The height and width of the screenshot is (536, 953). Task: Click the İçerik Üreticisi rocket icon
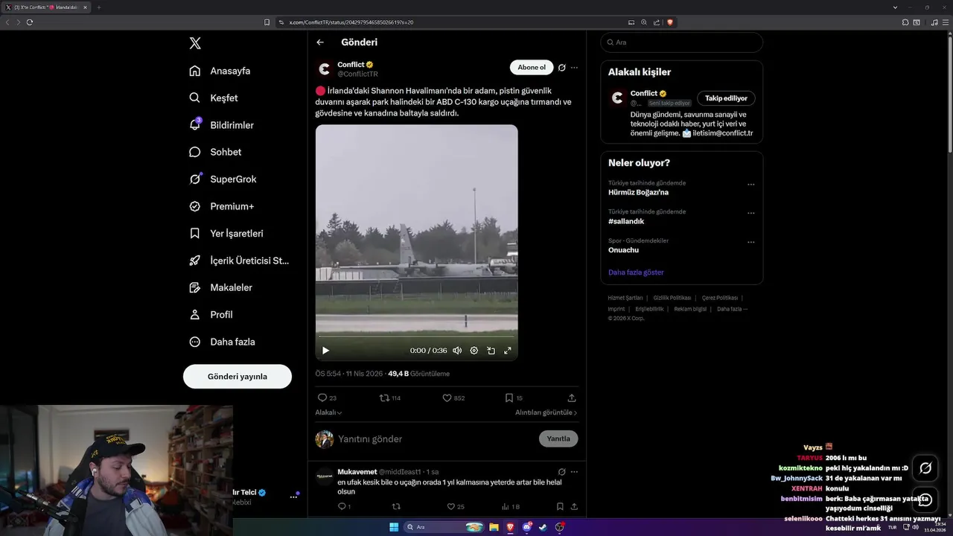tap(195, 261)
